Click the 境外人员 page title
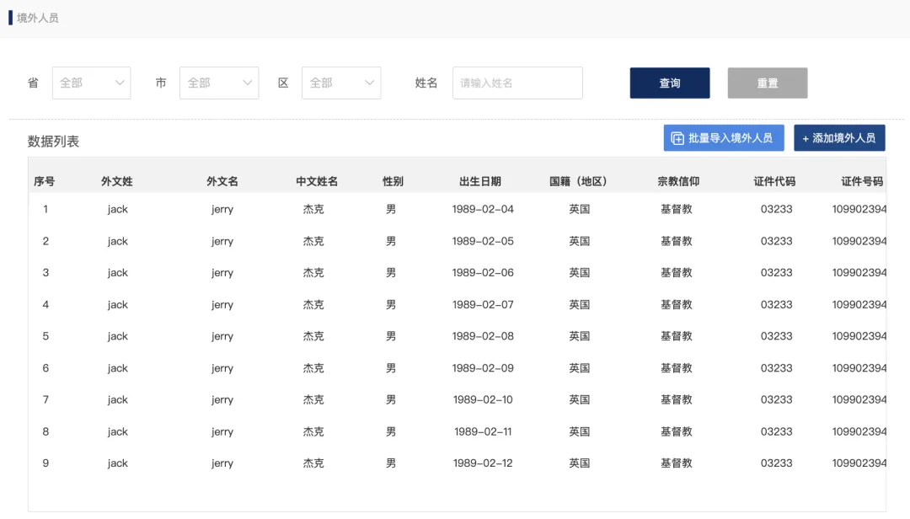Viewport: 910px width, 519px height. [38, 18]
